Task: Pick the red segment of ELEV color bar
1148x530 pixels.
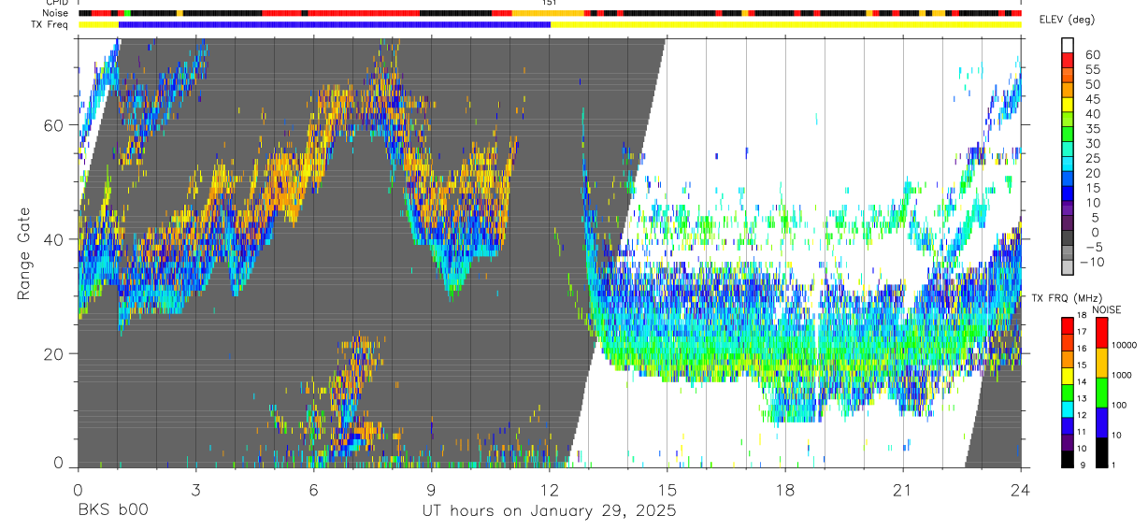Action: [1068, 59]
